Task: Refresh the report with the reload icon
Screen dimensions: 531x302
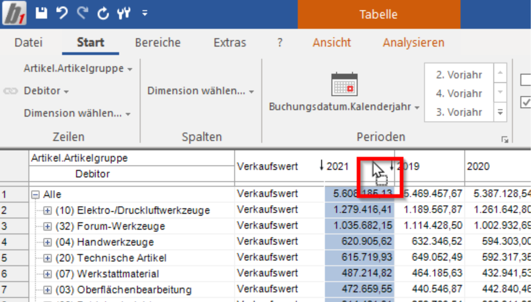Action: 103,13
